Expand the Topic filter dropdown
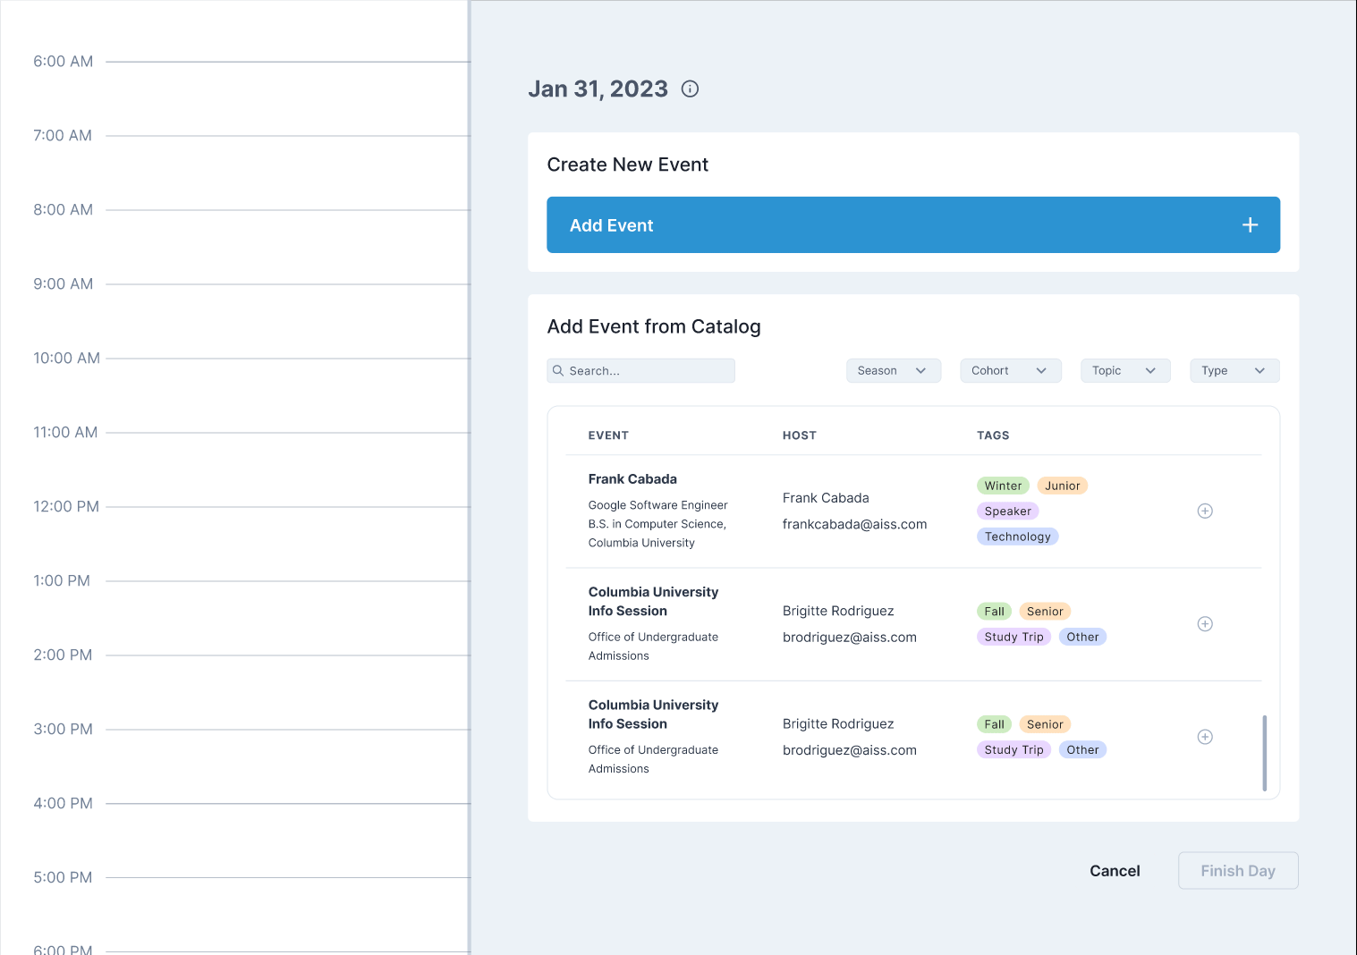Viewport: 1357px width, 955px height. pyautogui.click(x=1125, y=370)
